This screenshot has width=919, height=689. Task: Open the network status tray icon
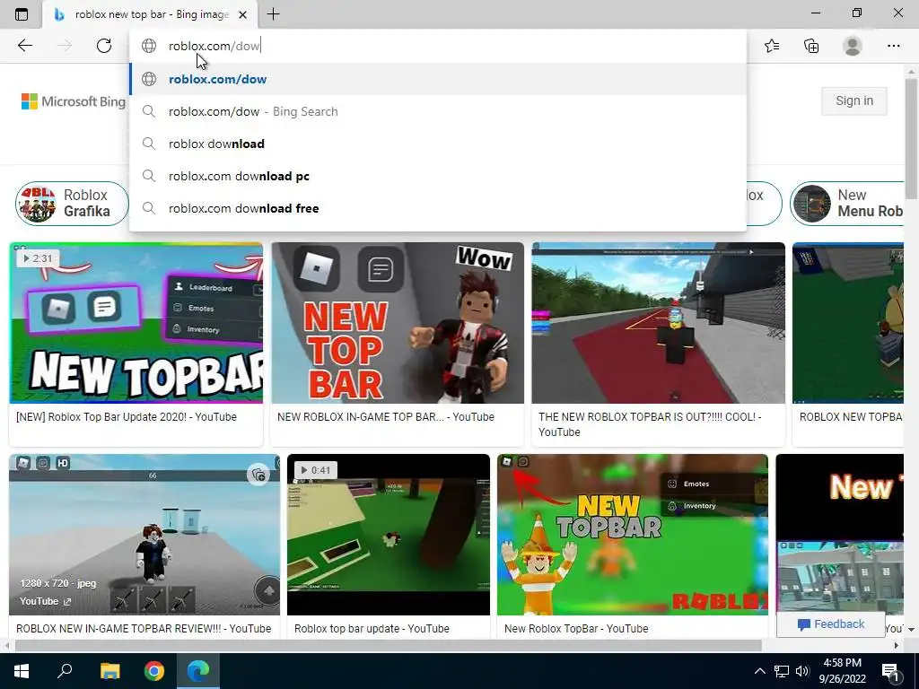tap(782, 671)
